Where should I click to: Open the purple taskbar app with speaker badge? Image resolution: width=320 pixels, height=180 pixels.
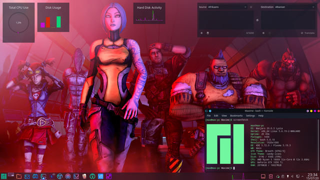coord(52,176)
